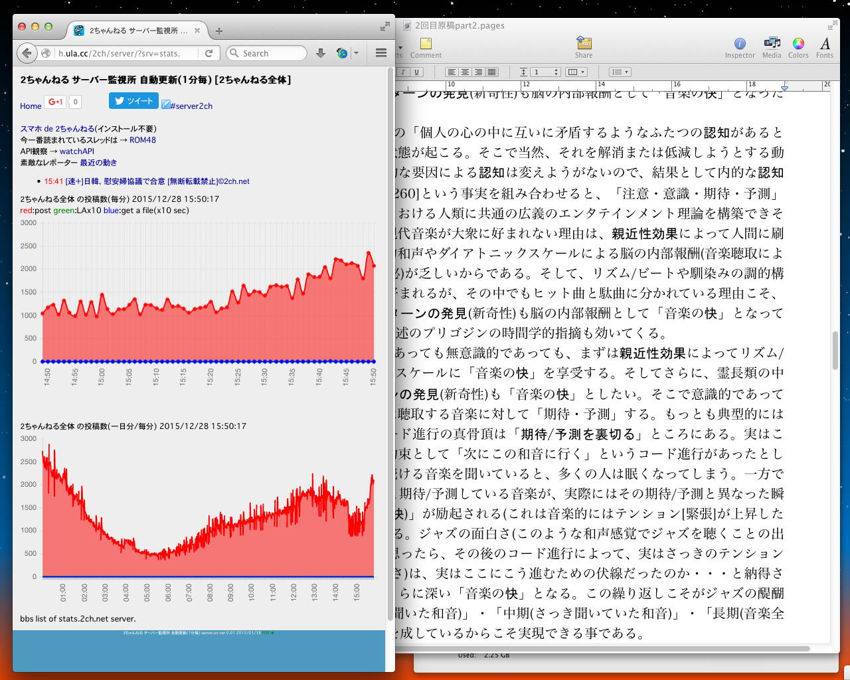The height and width of the screenshot is (680, 850).
Task: Click the blue ツイート tweet button
Action: (133, 101)
